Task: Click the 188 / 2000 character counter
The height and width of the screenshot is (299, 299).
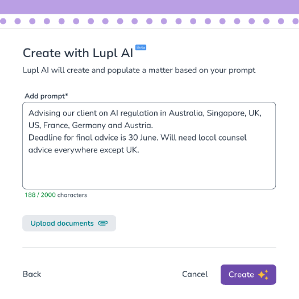Action: (56, 195)
